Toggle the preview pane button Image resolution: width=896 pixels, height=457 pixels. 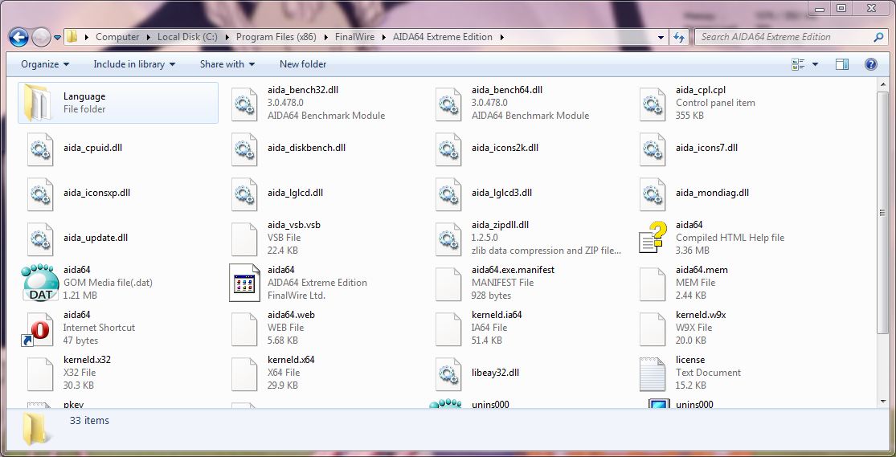click(841, 64)
